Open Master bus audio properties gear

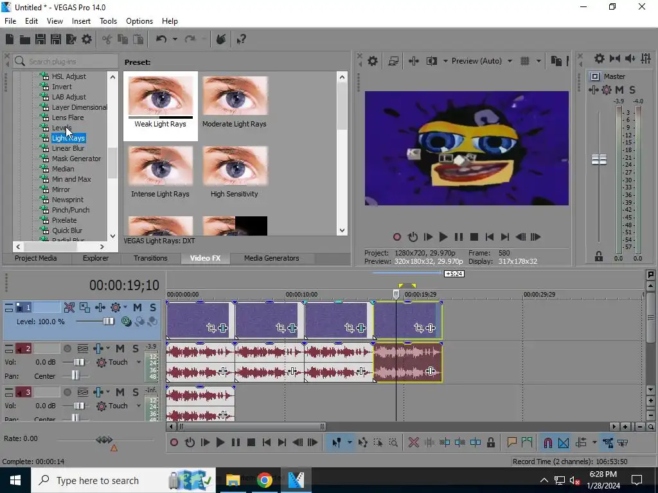coord(600,58)
